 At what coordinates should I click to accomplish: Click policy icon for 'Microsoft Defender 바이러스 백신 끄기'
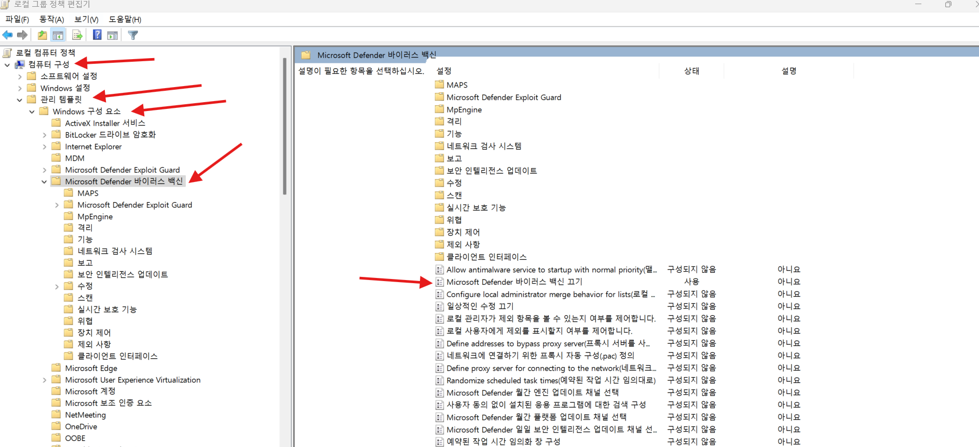tap(440, 282)
